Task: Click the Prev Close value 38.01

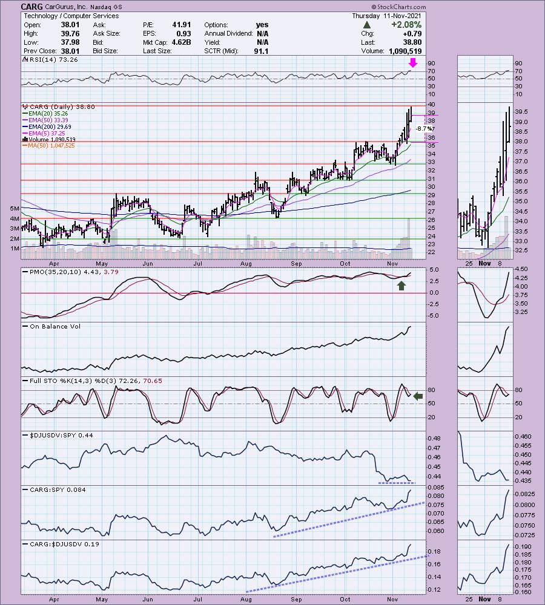Action: tap(70, 51)
